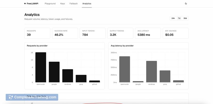
Task: Click the google requests bar
Action: (54, 72)
